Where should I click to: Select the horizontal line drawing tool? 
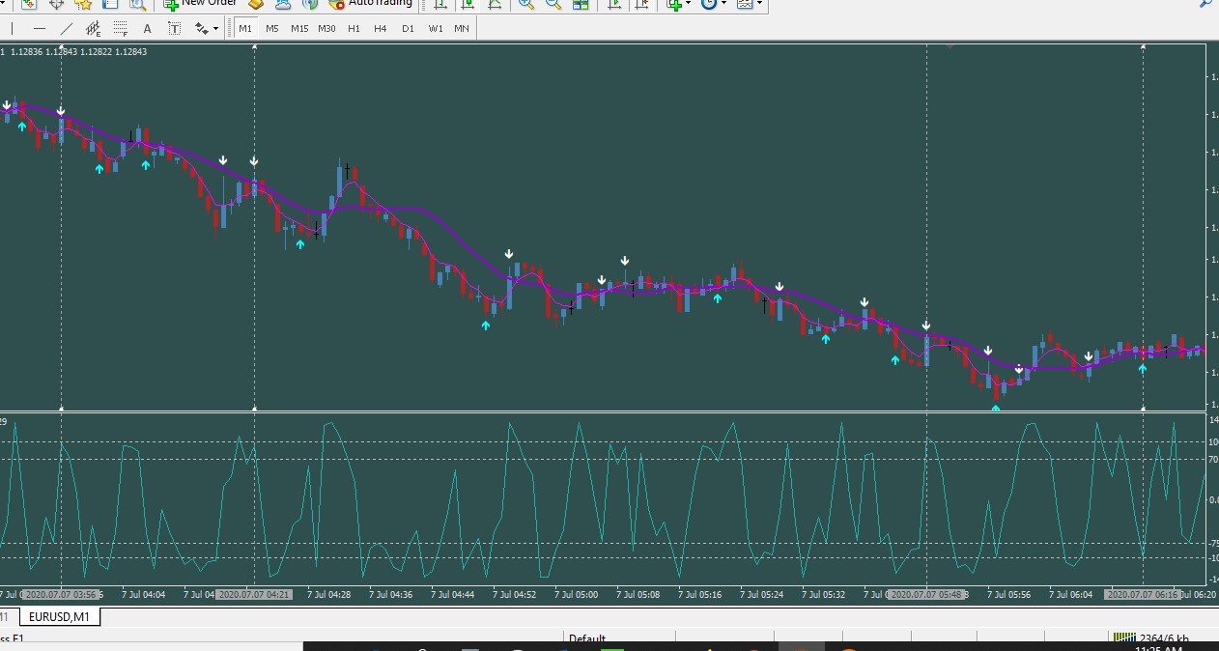(x=39, y=29)
